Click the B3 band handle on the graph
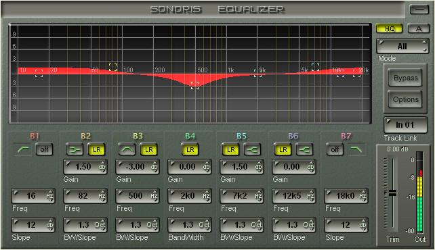This screenshot has height=250, width=435. pyautogui.click(x=194, y=85)
